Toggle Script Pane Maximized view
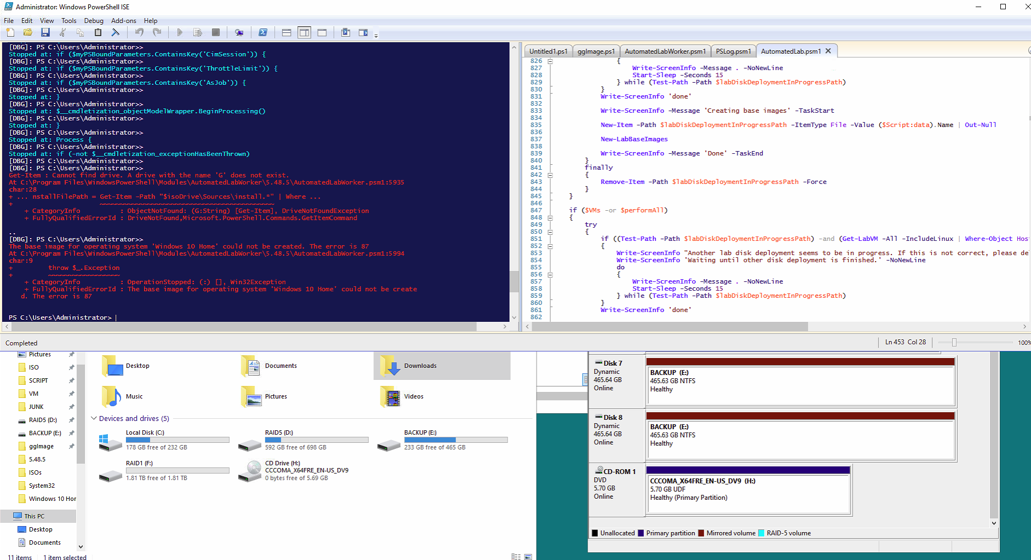Image resolution: width=1031 pixels, height=560 pixels. pos(322,32)
